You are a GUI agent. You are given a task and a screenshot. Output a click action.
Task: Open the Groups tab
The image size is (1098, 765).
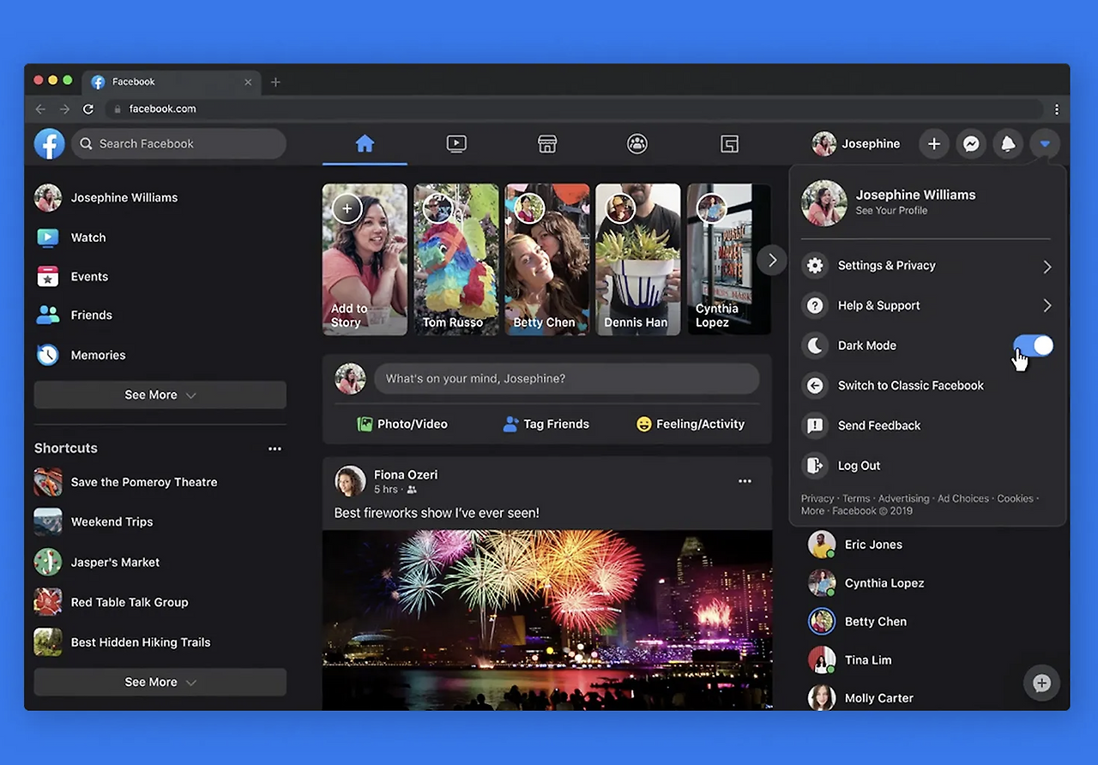[637, 144]
